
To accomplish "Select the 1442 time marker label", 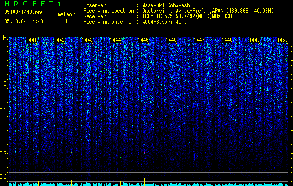I will [x=60, y=40].
